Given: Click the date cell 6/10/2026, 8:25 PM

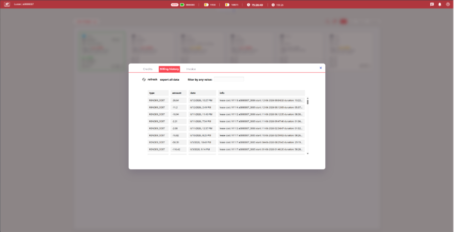Looking at the screenshot, I should [203, 135].
